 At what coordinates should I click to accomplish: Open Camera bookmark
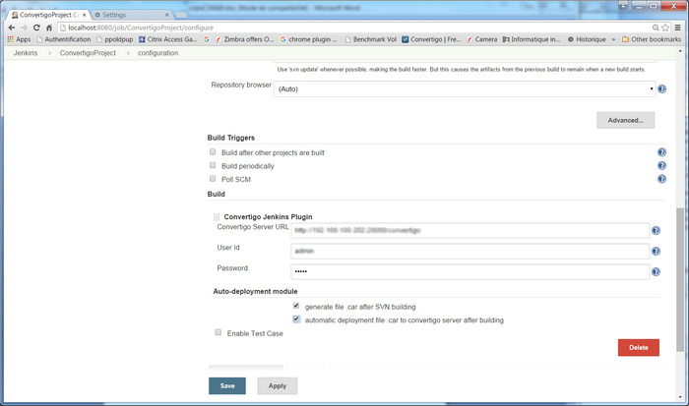tap(482, 39)
